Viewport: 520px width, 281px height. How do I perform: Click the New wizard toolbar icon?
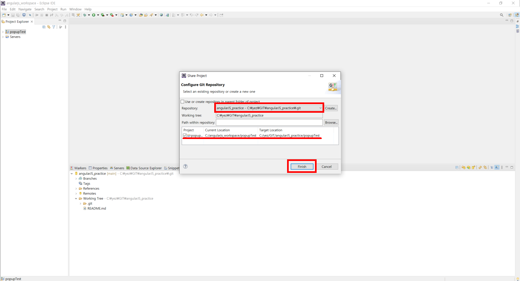tap(4, 15)
